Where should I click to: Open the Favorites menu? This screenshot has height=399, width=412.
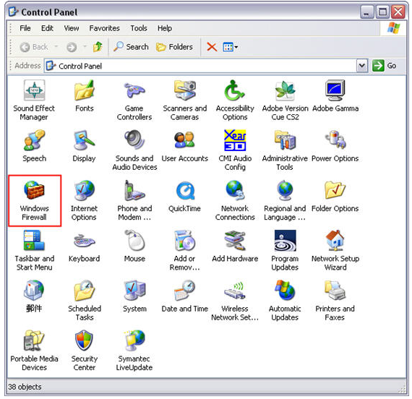click(104, 28)
